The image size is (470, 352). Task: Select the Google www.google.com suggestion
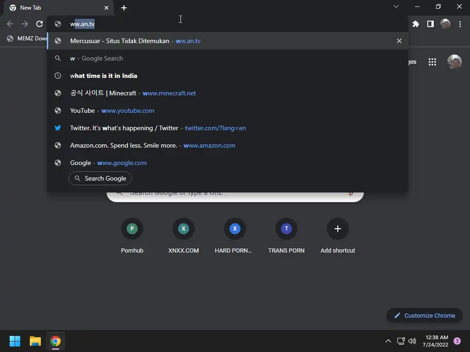coord(228,163)
